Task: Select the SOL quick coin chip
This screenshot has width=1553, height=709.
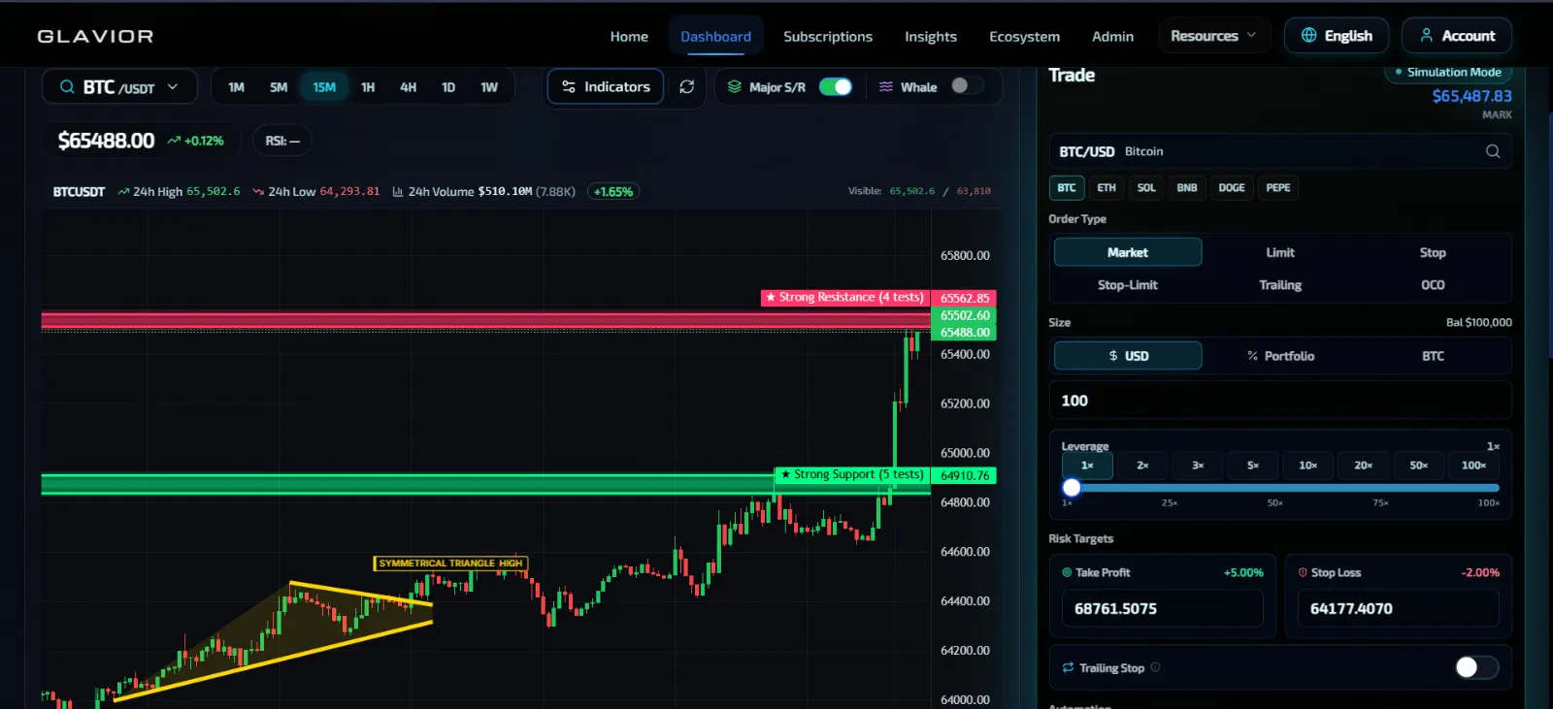Action: pos(1146,188)
